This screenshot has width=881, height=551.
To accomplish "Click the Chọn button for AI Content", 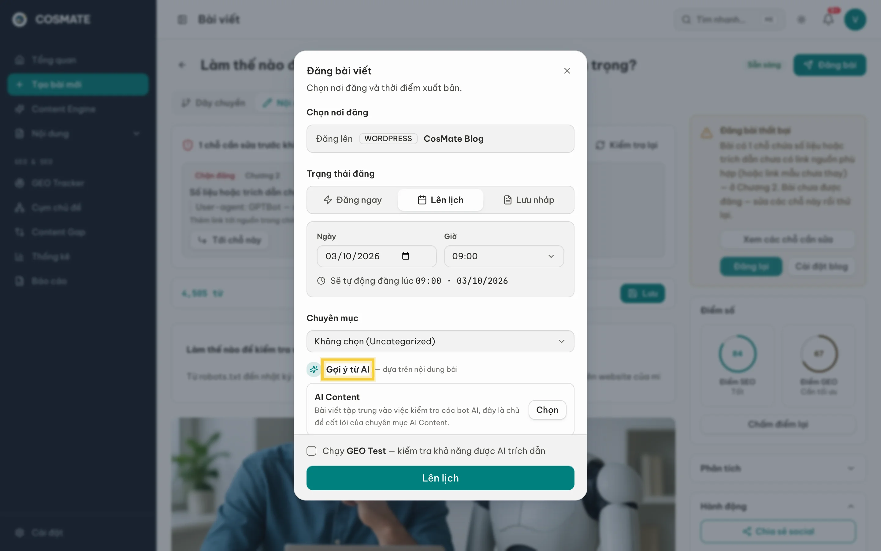I will click(547, 410).
